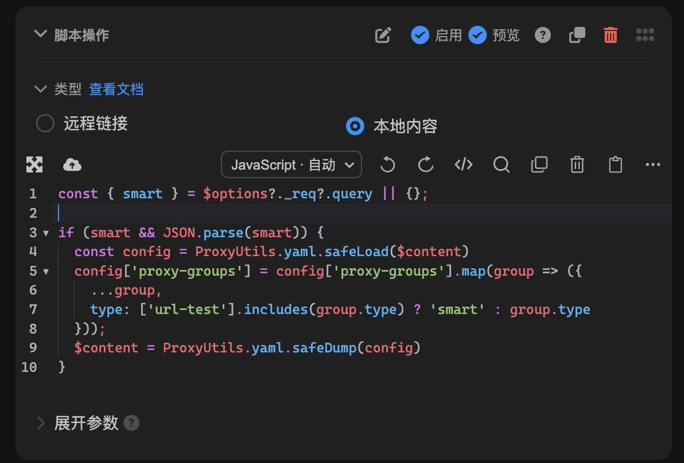
Task: Redo the edit in editor toolbar
Action: pos(425,164)
